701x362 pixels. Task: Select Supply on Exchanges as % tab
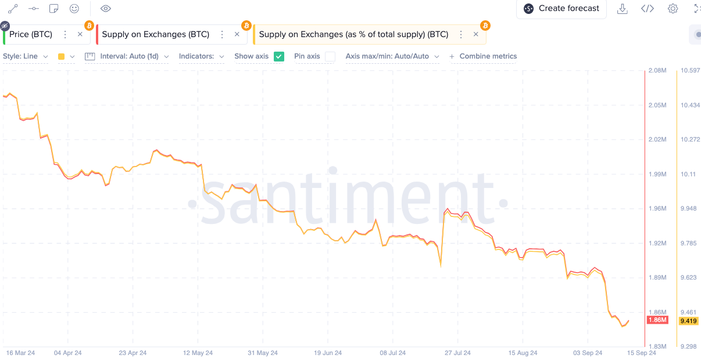tap(353, 34)
